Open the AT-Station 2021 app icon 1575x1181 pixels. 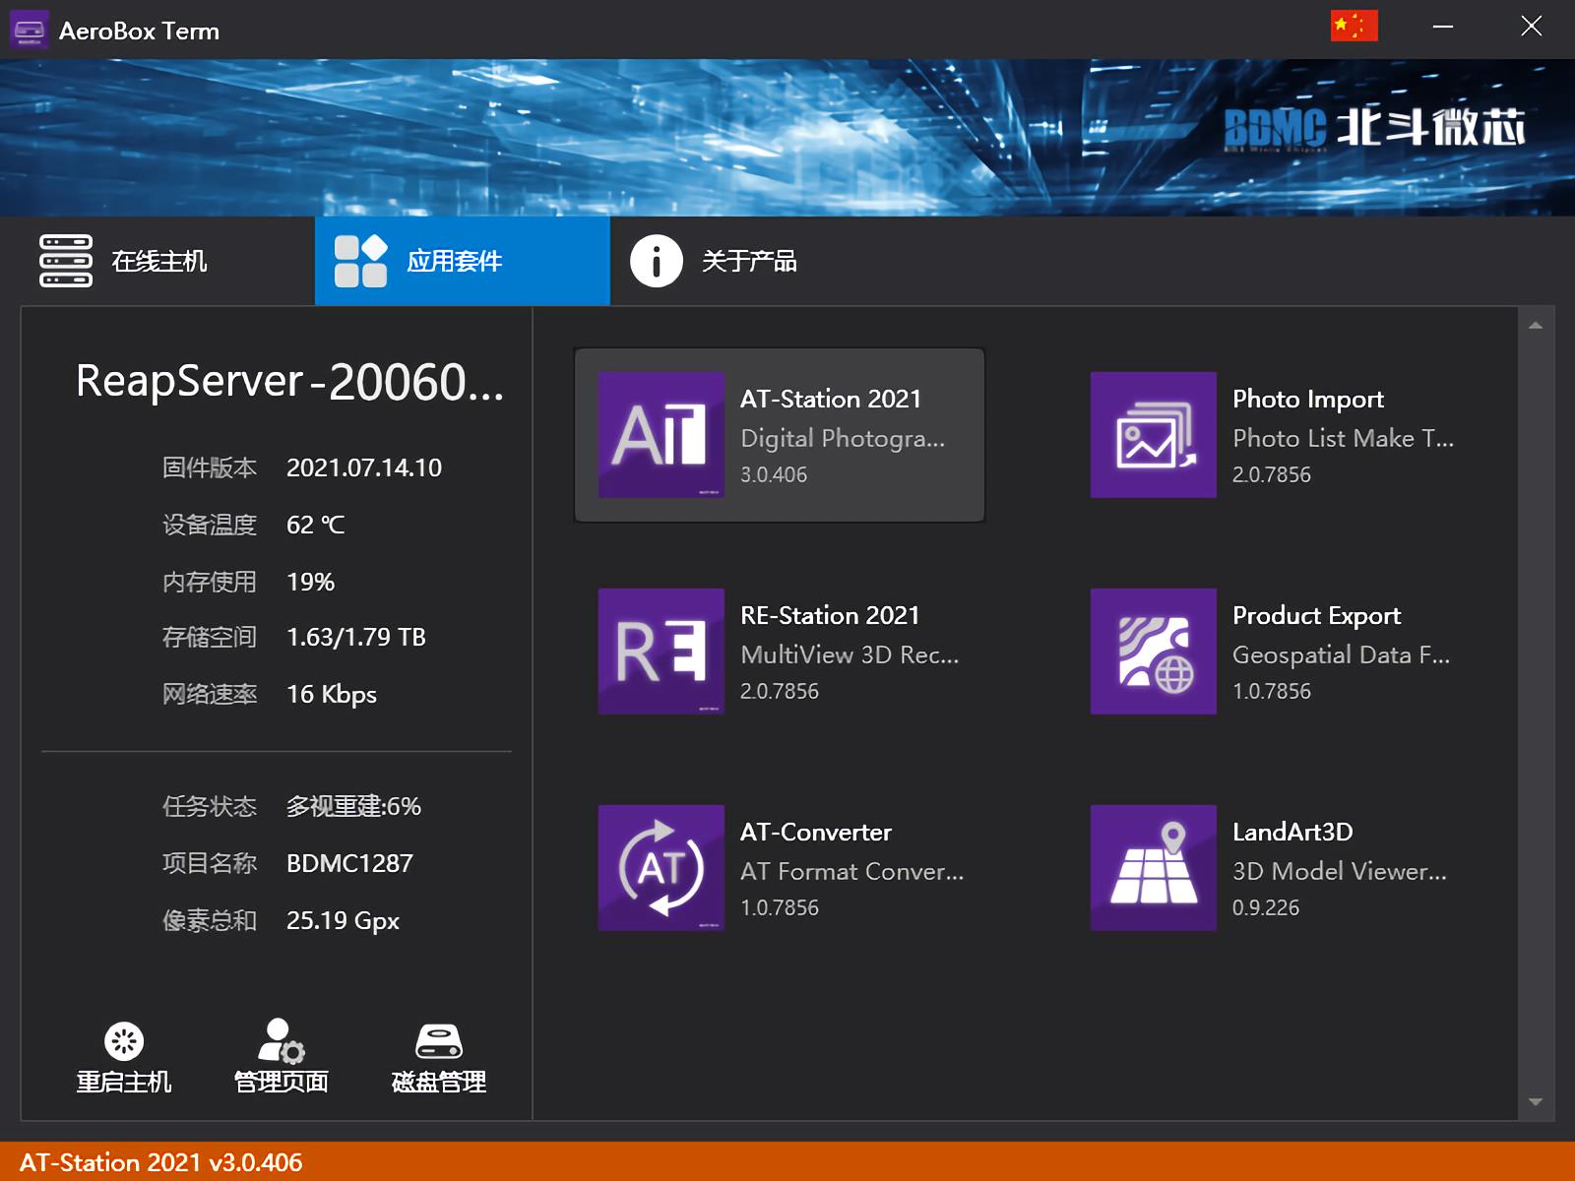661,435
